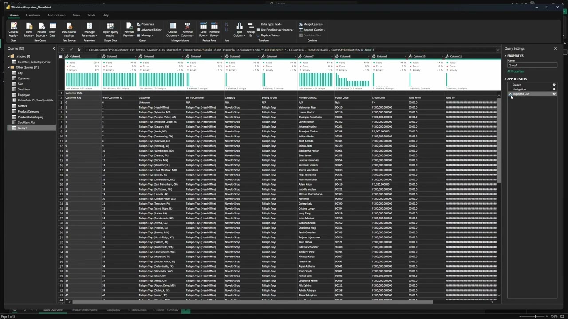Open the Data Type: Text dropdown
Viewport: 568px width, 319px height.
pyautogui.click(x=272, y=24)
